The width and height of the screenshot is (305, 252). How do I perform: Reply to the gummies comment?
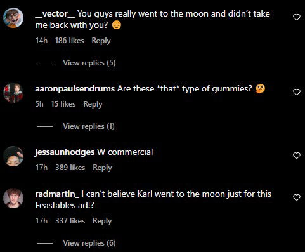pos(93,104)
